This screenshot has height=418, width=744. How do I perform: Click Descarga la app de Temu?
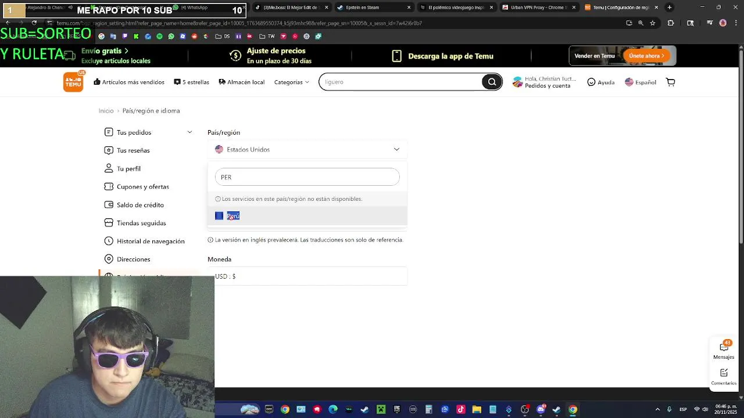443,56
